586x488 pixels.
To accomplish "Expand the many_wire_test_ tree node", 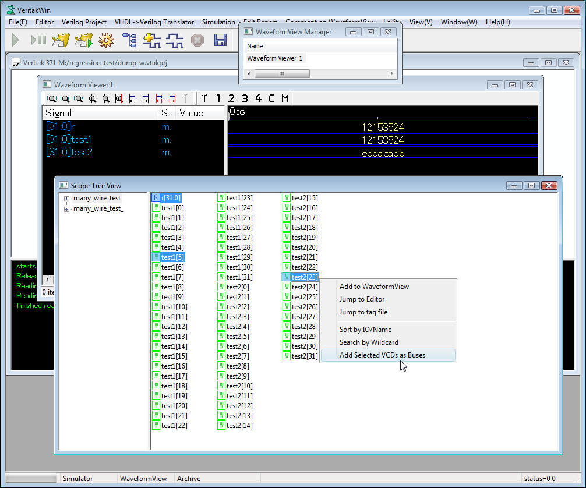I will (x=66, y=209).
